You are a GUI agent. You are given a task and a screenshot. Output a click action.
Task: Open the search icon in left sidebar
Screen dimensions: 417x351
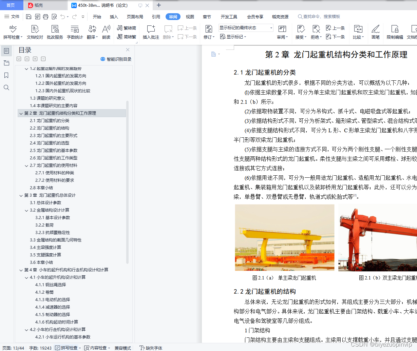tap(6, 87)
